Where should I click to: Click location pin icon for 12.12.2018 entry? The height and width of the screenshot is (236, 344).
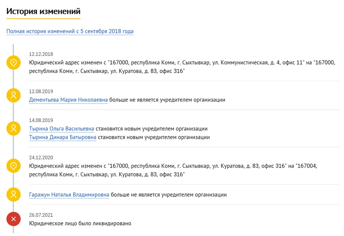coord(13,63)
